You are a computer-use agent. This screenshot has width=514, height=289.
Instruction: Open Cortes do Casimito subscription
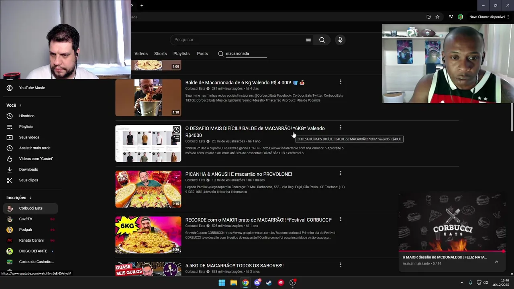(31, 262)
